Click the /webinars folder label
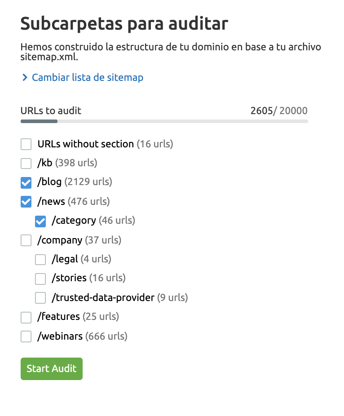The width and height of the screenshot is (344, 416). 60,336
